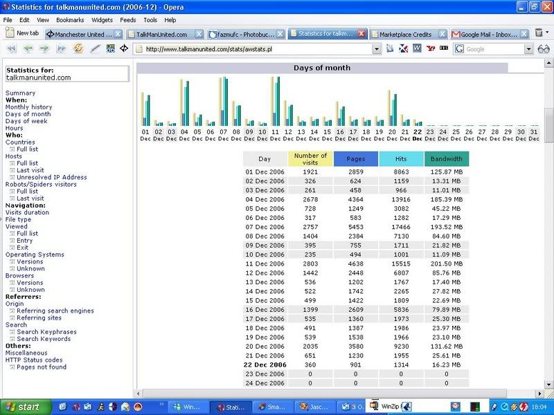Expand the address bar URL dropdown

376,49
